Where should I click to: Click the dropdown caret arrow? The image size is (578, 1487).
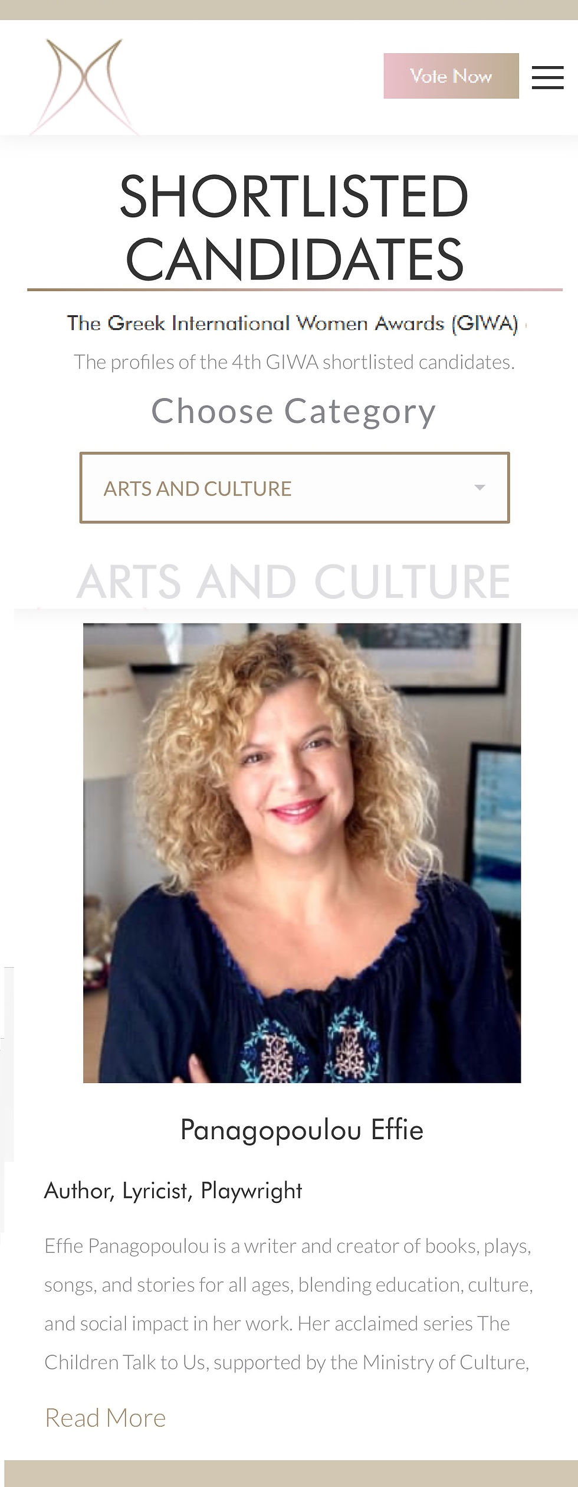[x=480, y=488]
